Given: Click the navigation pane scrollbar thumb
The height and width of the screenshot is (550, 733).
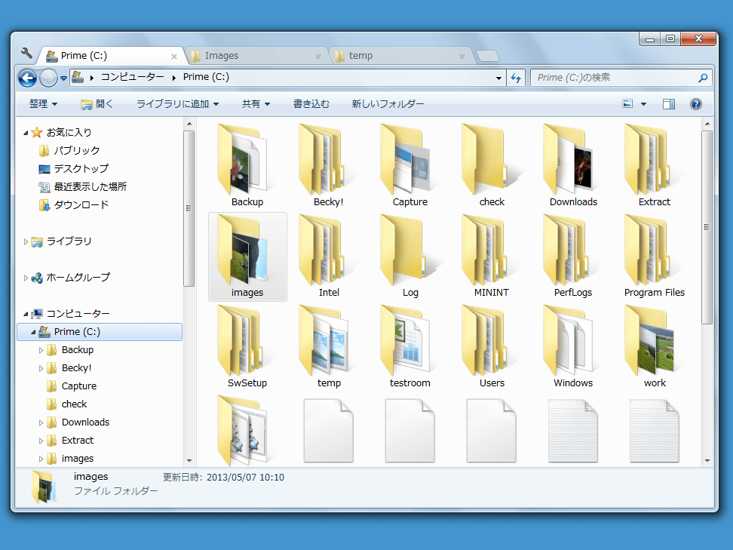Looking at the screenshot, I should [189, 208].
